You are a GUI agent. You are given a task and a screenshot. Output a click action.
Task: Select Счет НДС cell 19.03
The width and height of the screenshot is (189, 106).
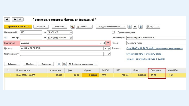(x=176, y=75)
